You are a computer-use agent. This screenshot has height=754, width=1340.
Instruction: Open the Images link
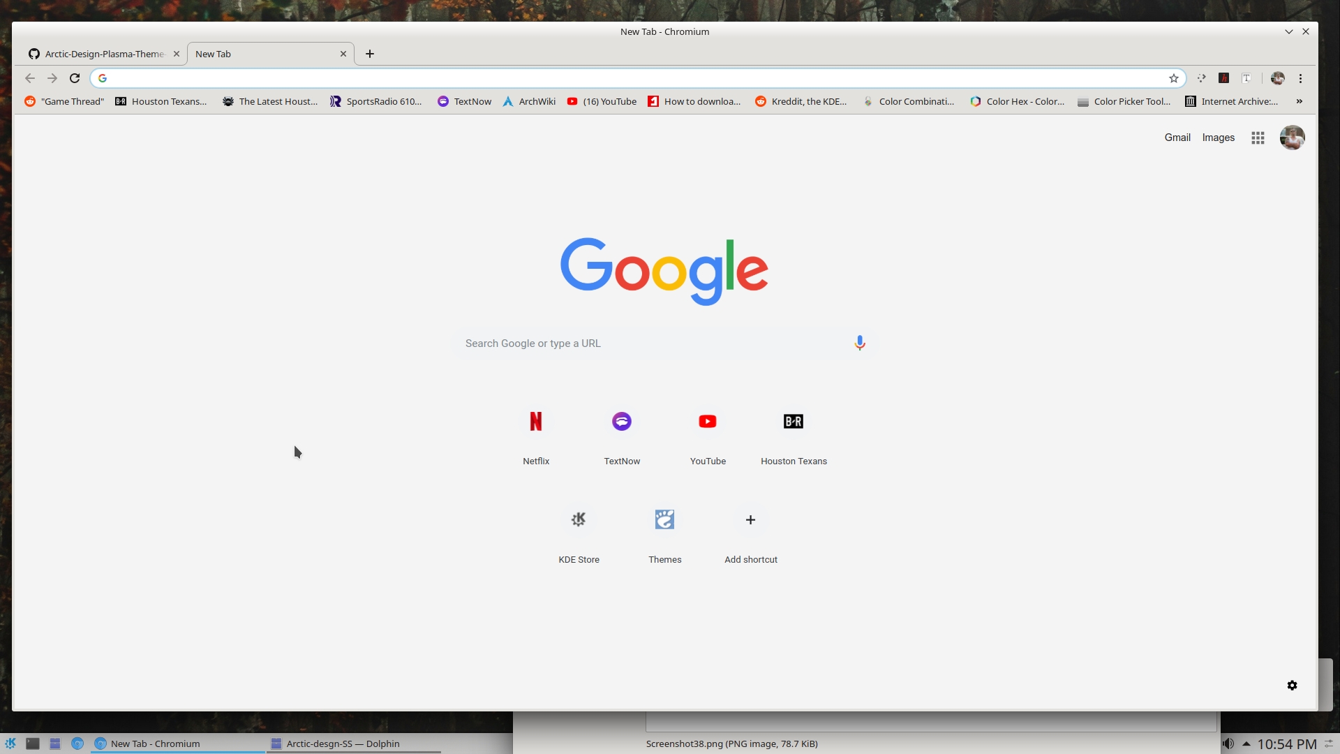point(1219,138)
